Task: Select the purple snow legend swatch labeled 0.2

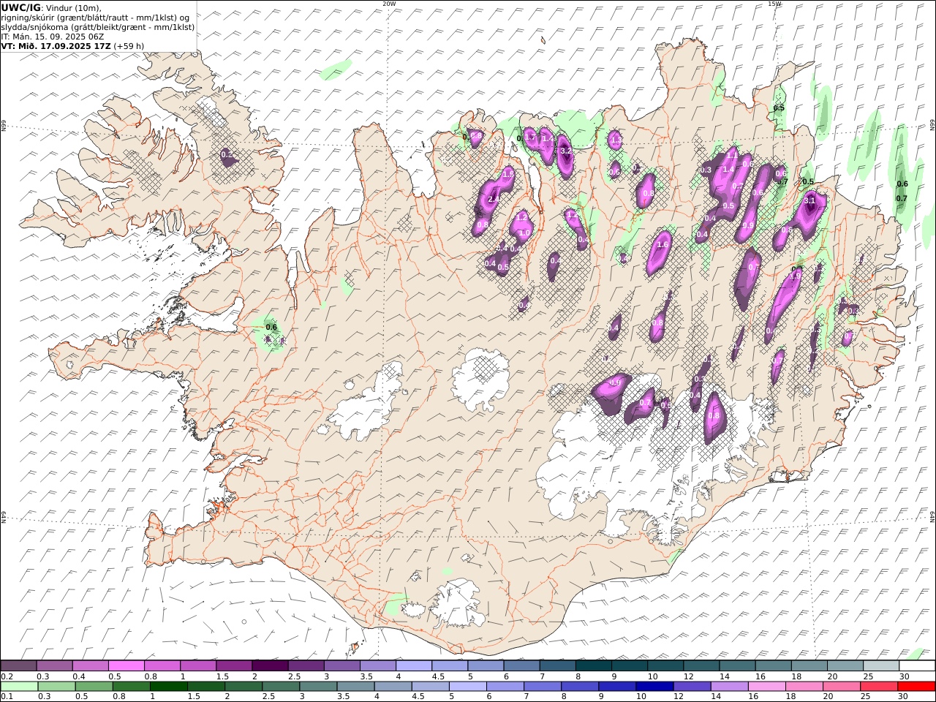Action: coord(18,666)
